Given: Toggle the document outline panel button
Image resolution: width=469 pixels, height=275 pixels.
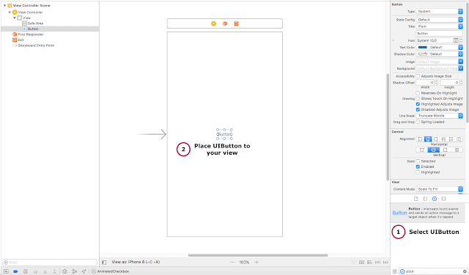Looking at the screenshot, I should (104, 263).
